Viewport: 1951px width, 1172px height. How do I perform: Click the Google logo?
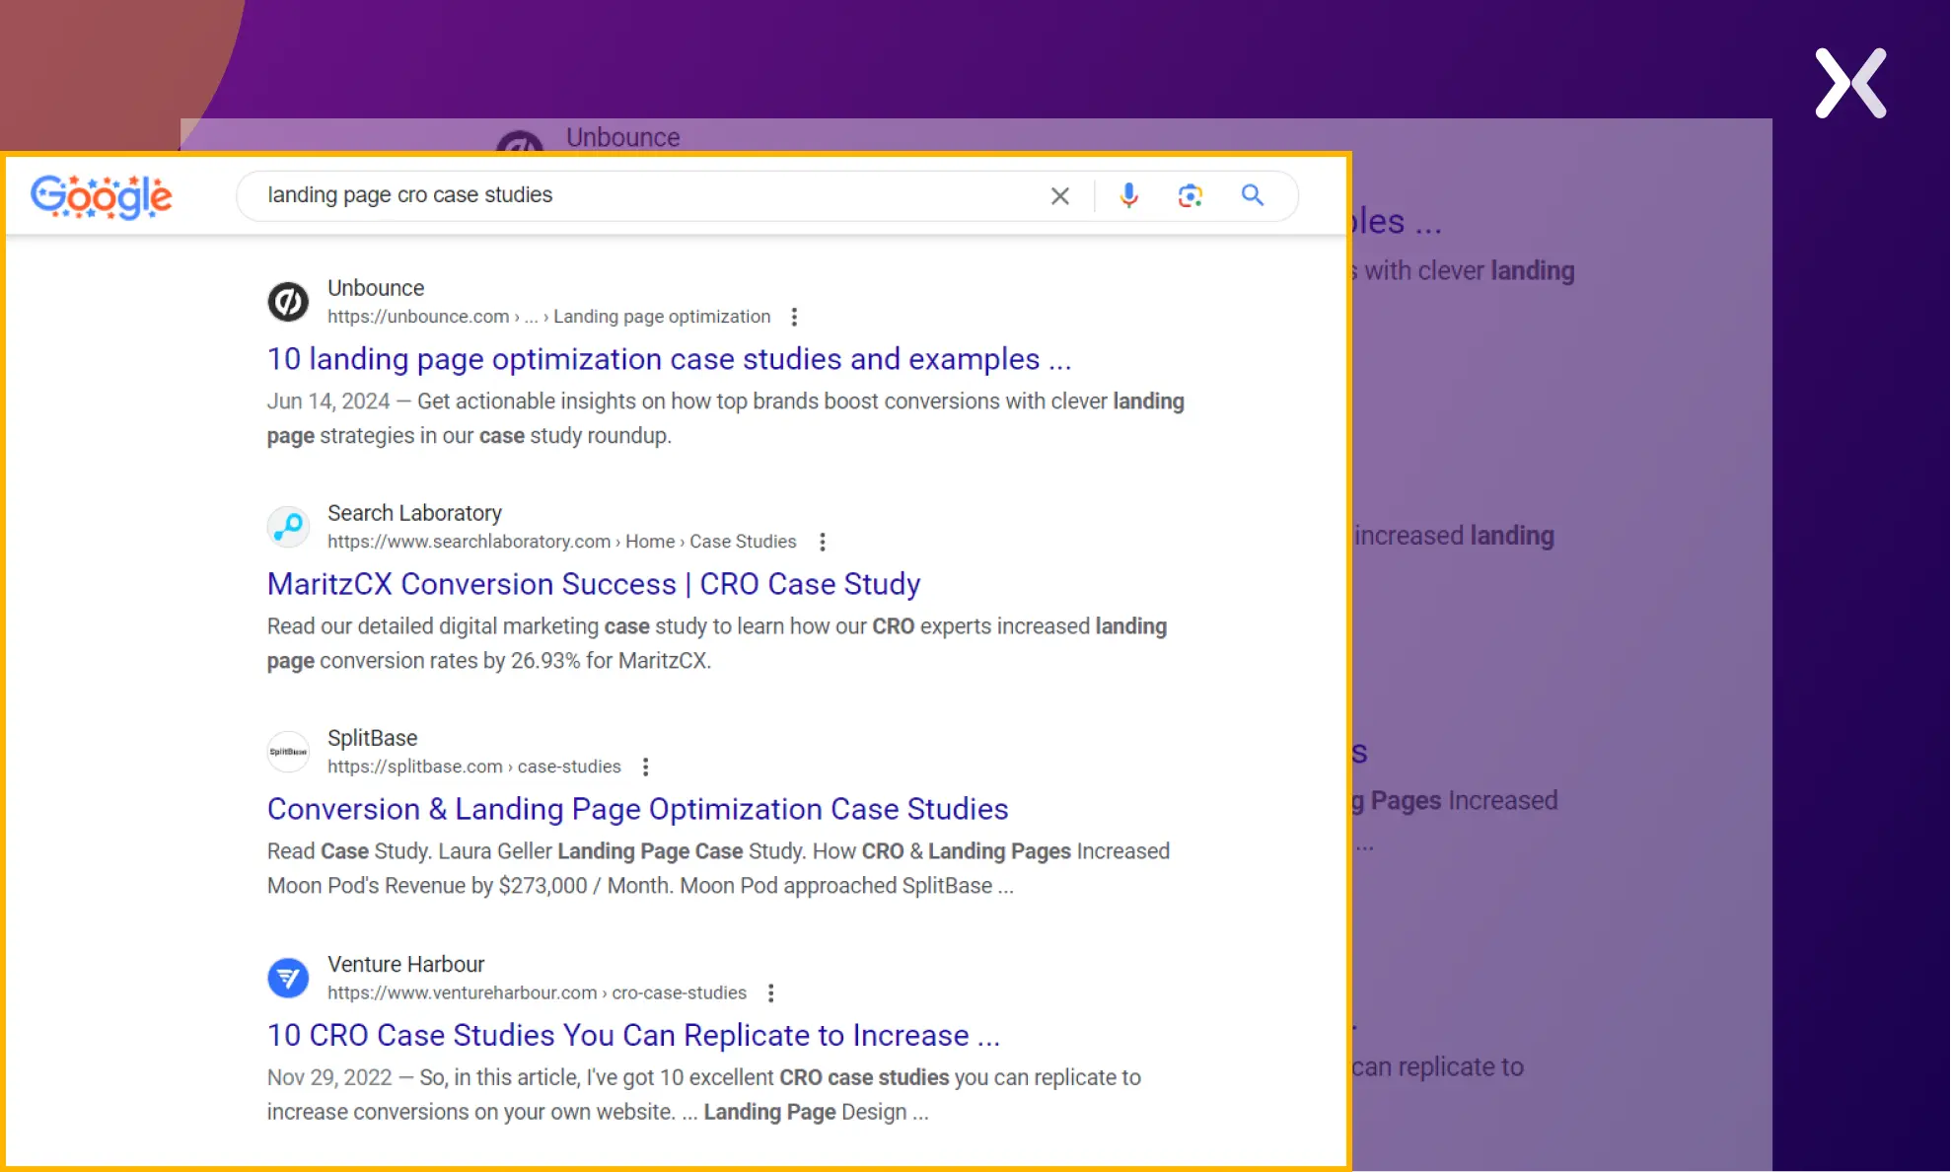click(x=101, y=196)
